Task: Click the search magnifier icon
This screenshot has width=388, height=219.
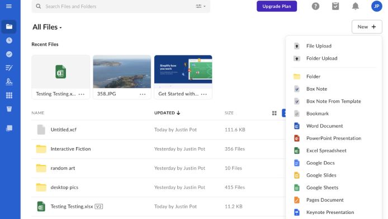Action: (39, 6)
